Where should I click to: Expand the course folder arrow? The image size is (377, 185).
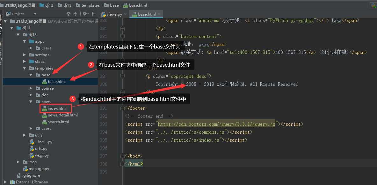pos(31,88)
